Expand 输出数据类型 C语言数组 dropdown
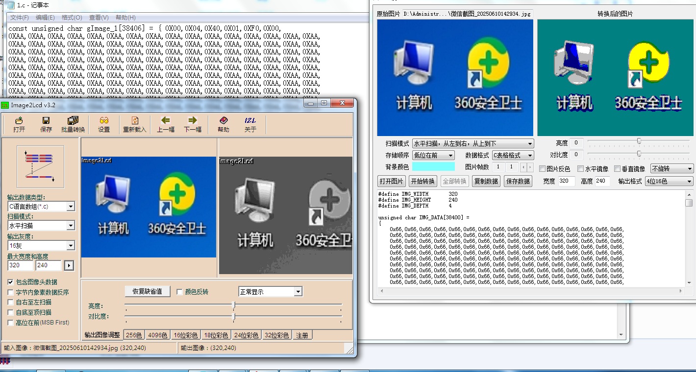 71,207
